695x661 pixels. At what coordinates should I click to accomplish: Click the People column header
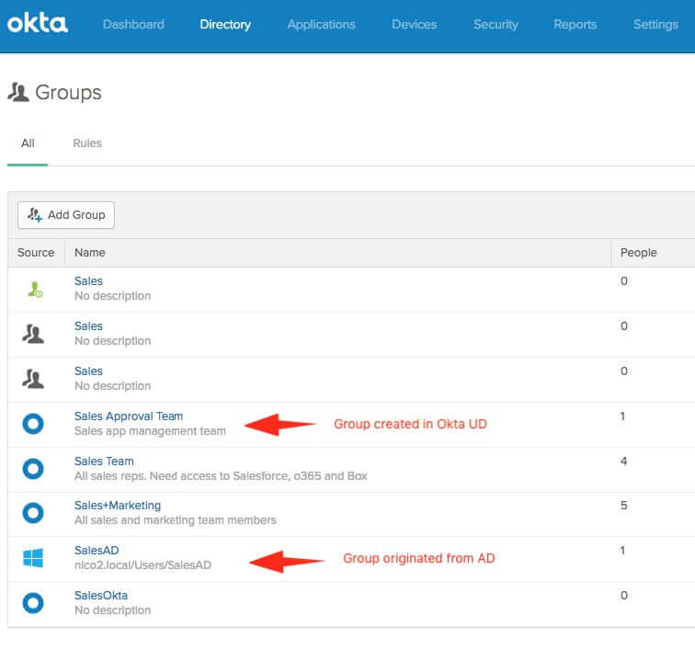pyautogui.click(x=638, y=253)
